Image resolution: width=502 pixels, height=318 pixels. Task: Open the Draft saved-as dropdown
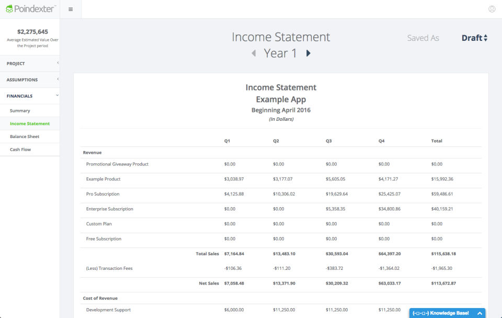click(x=474, y=38)
